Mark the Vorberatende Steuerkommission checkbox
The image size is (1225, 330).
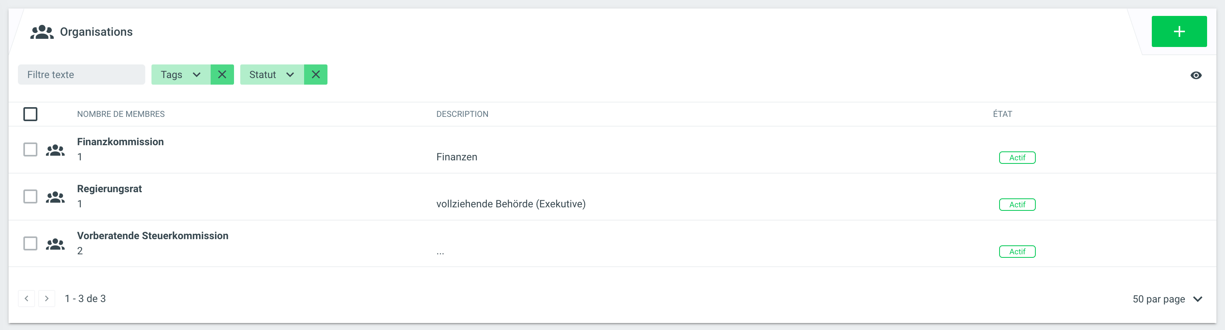pyautogui.click(x=30, y=243)
